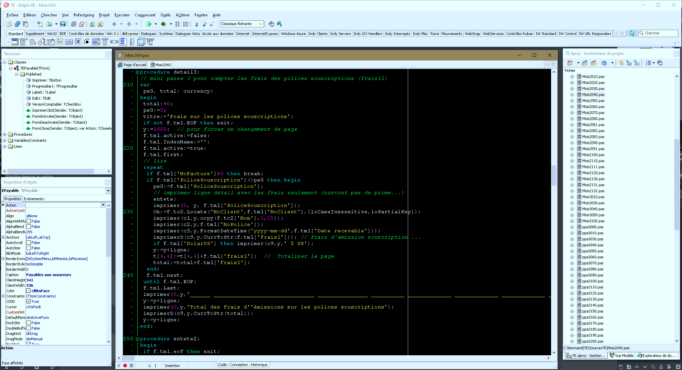The height and width of the screenshot is (370, 682).
Task: Click the code editor horizontal scrollbar thumb
Action: [128, 358]
